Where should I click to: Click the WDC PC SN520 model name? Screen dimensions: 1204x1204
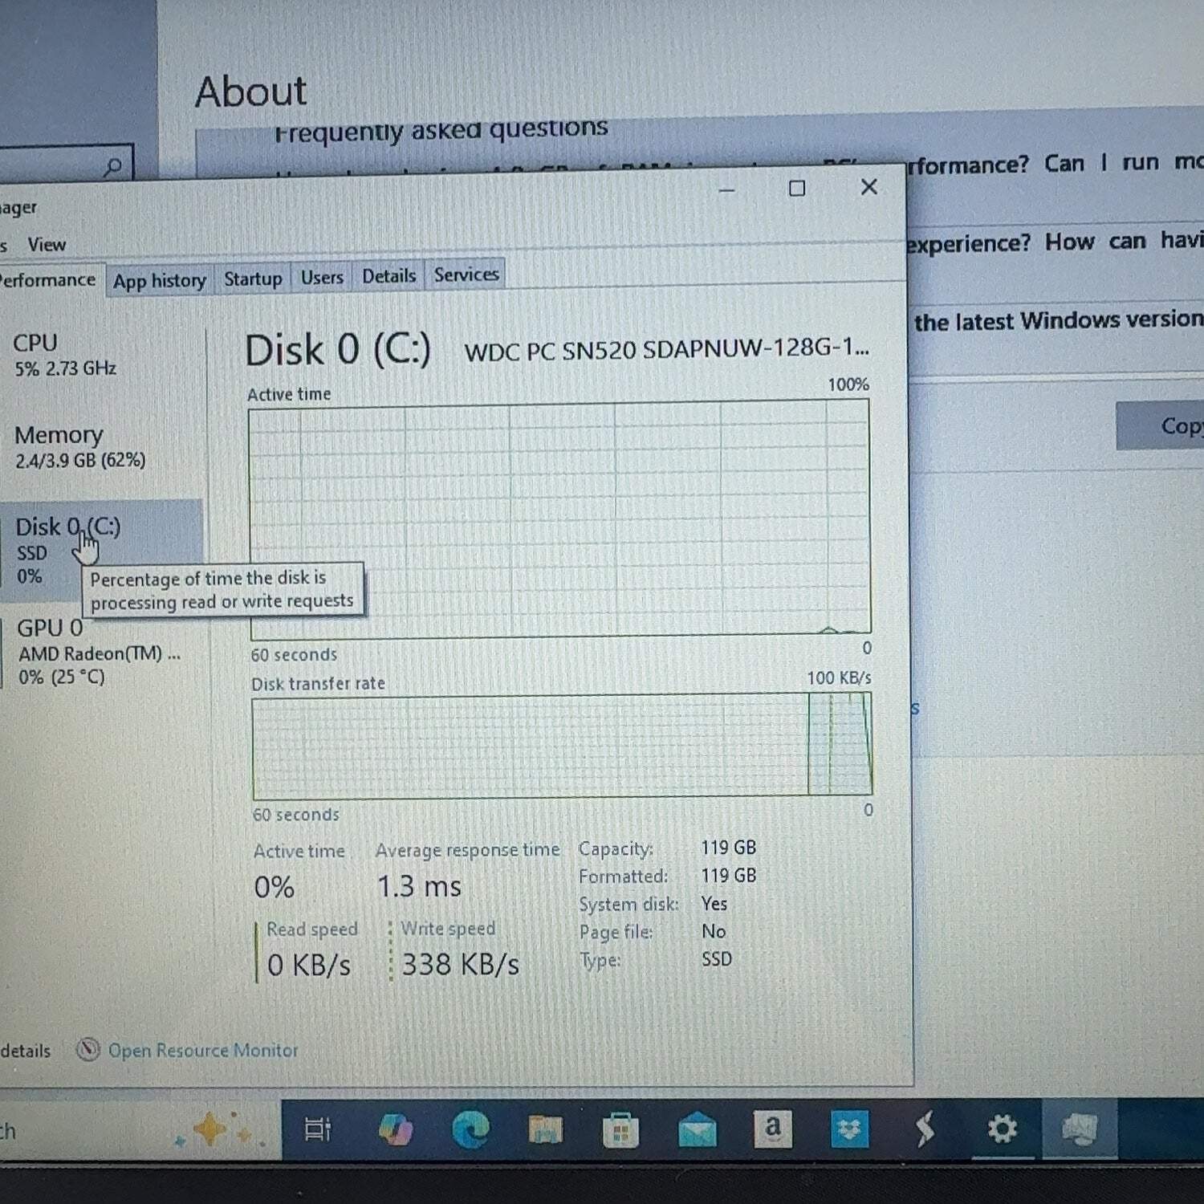[x=666, y=349]
